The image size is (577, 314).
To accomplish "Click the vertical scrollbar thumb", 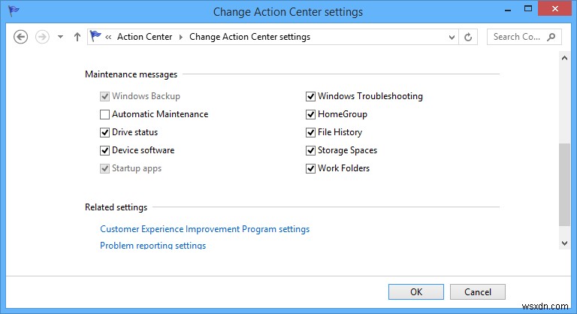I will coord(564,185).
